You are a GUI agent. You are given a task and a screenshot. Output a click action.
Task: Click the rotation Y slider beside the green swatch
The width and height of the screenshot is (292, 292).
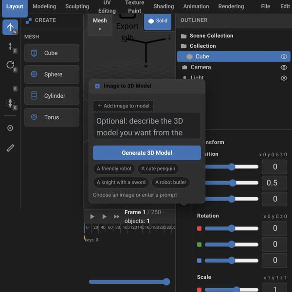click(x=232, y=244)
